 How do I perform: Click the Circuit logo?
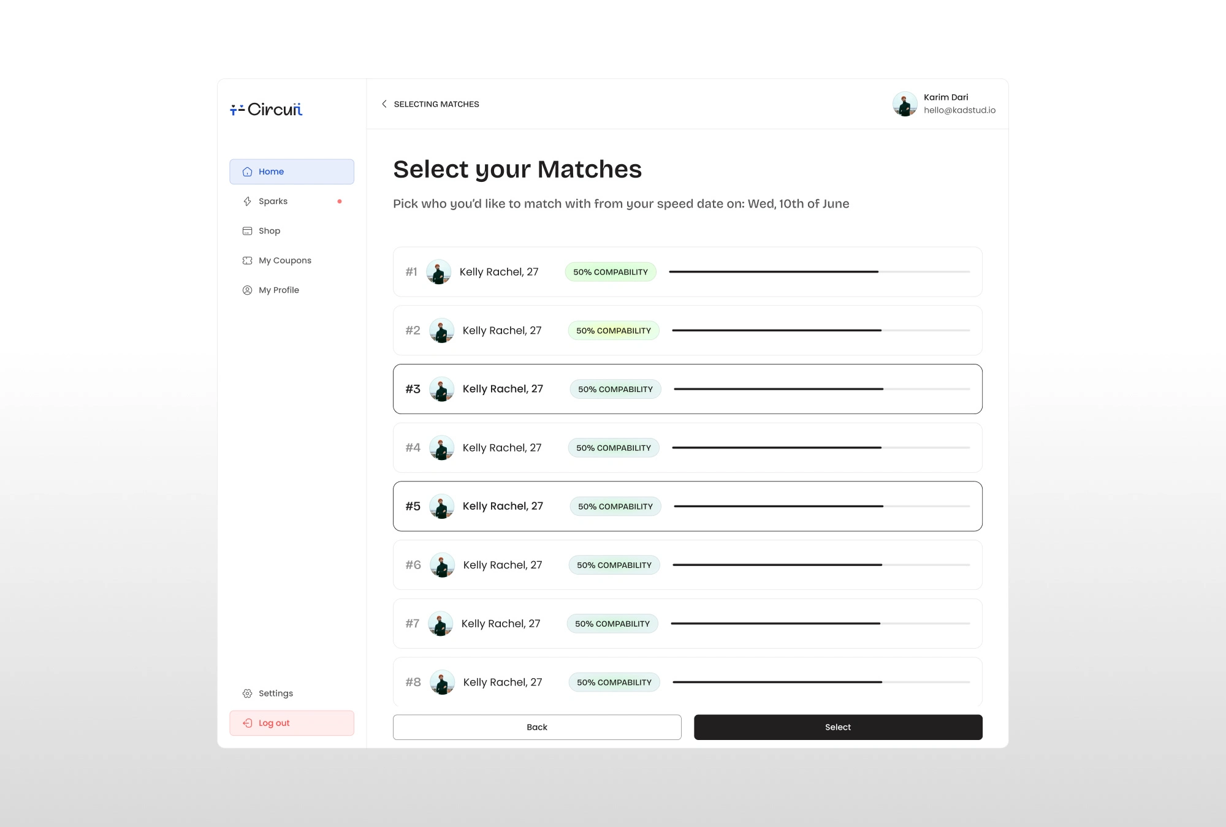(x=266, y=110)
